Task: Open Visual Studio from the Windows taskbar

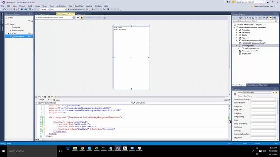Action: [118, 148]
